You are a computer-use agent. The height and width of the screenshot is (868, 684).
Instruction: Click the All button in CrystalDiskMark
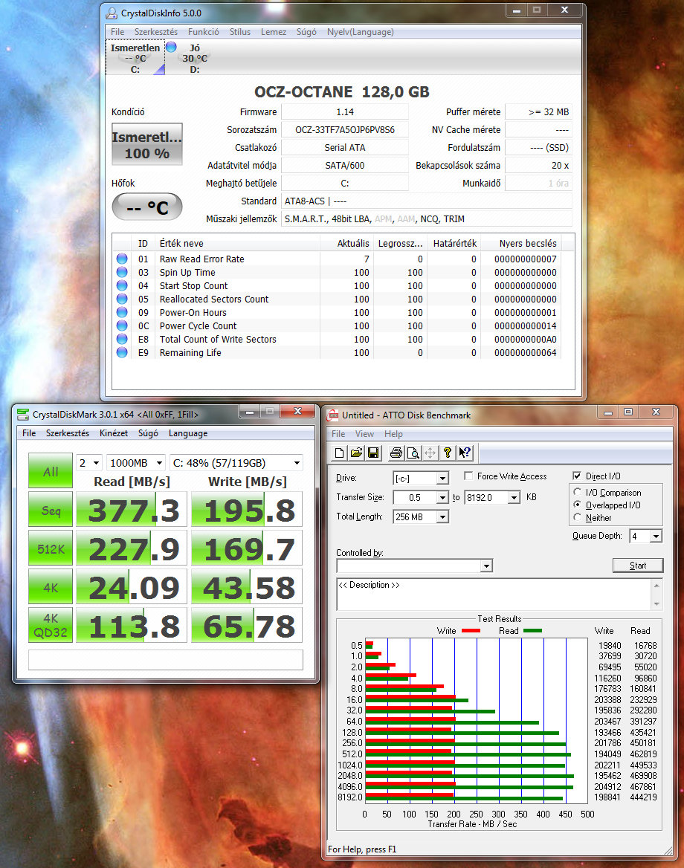51,471
